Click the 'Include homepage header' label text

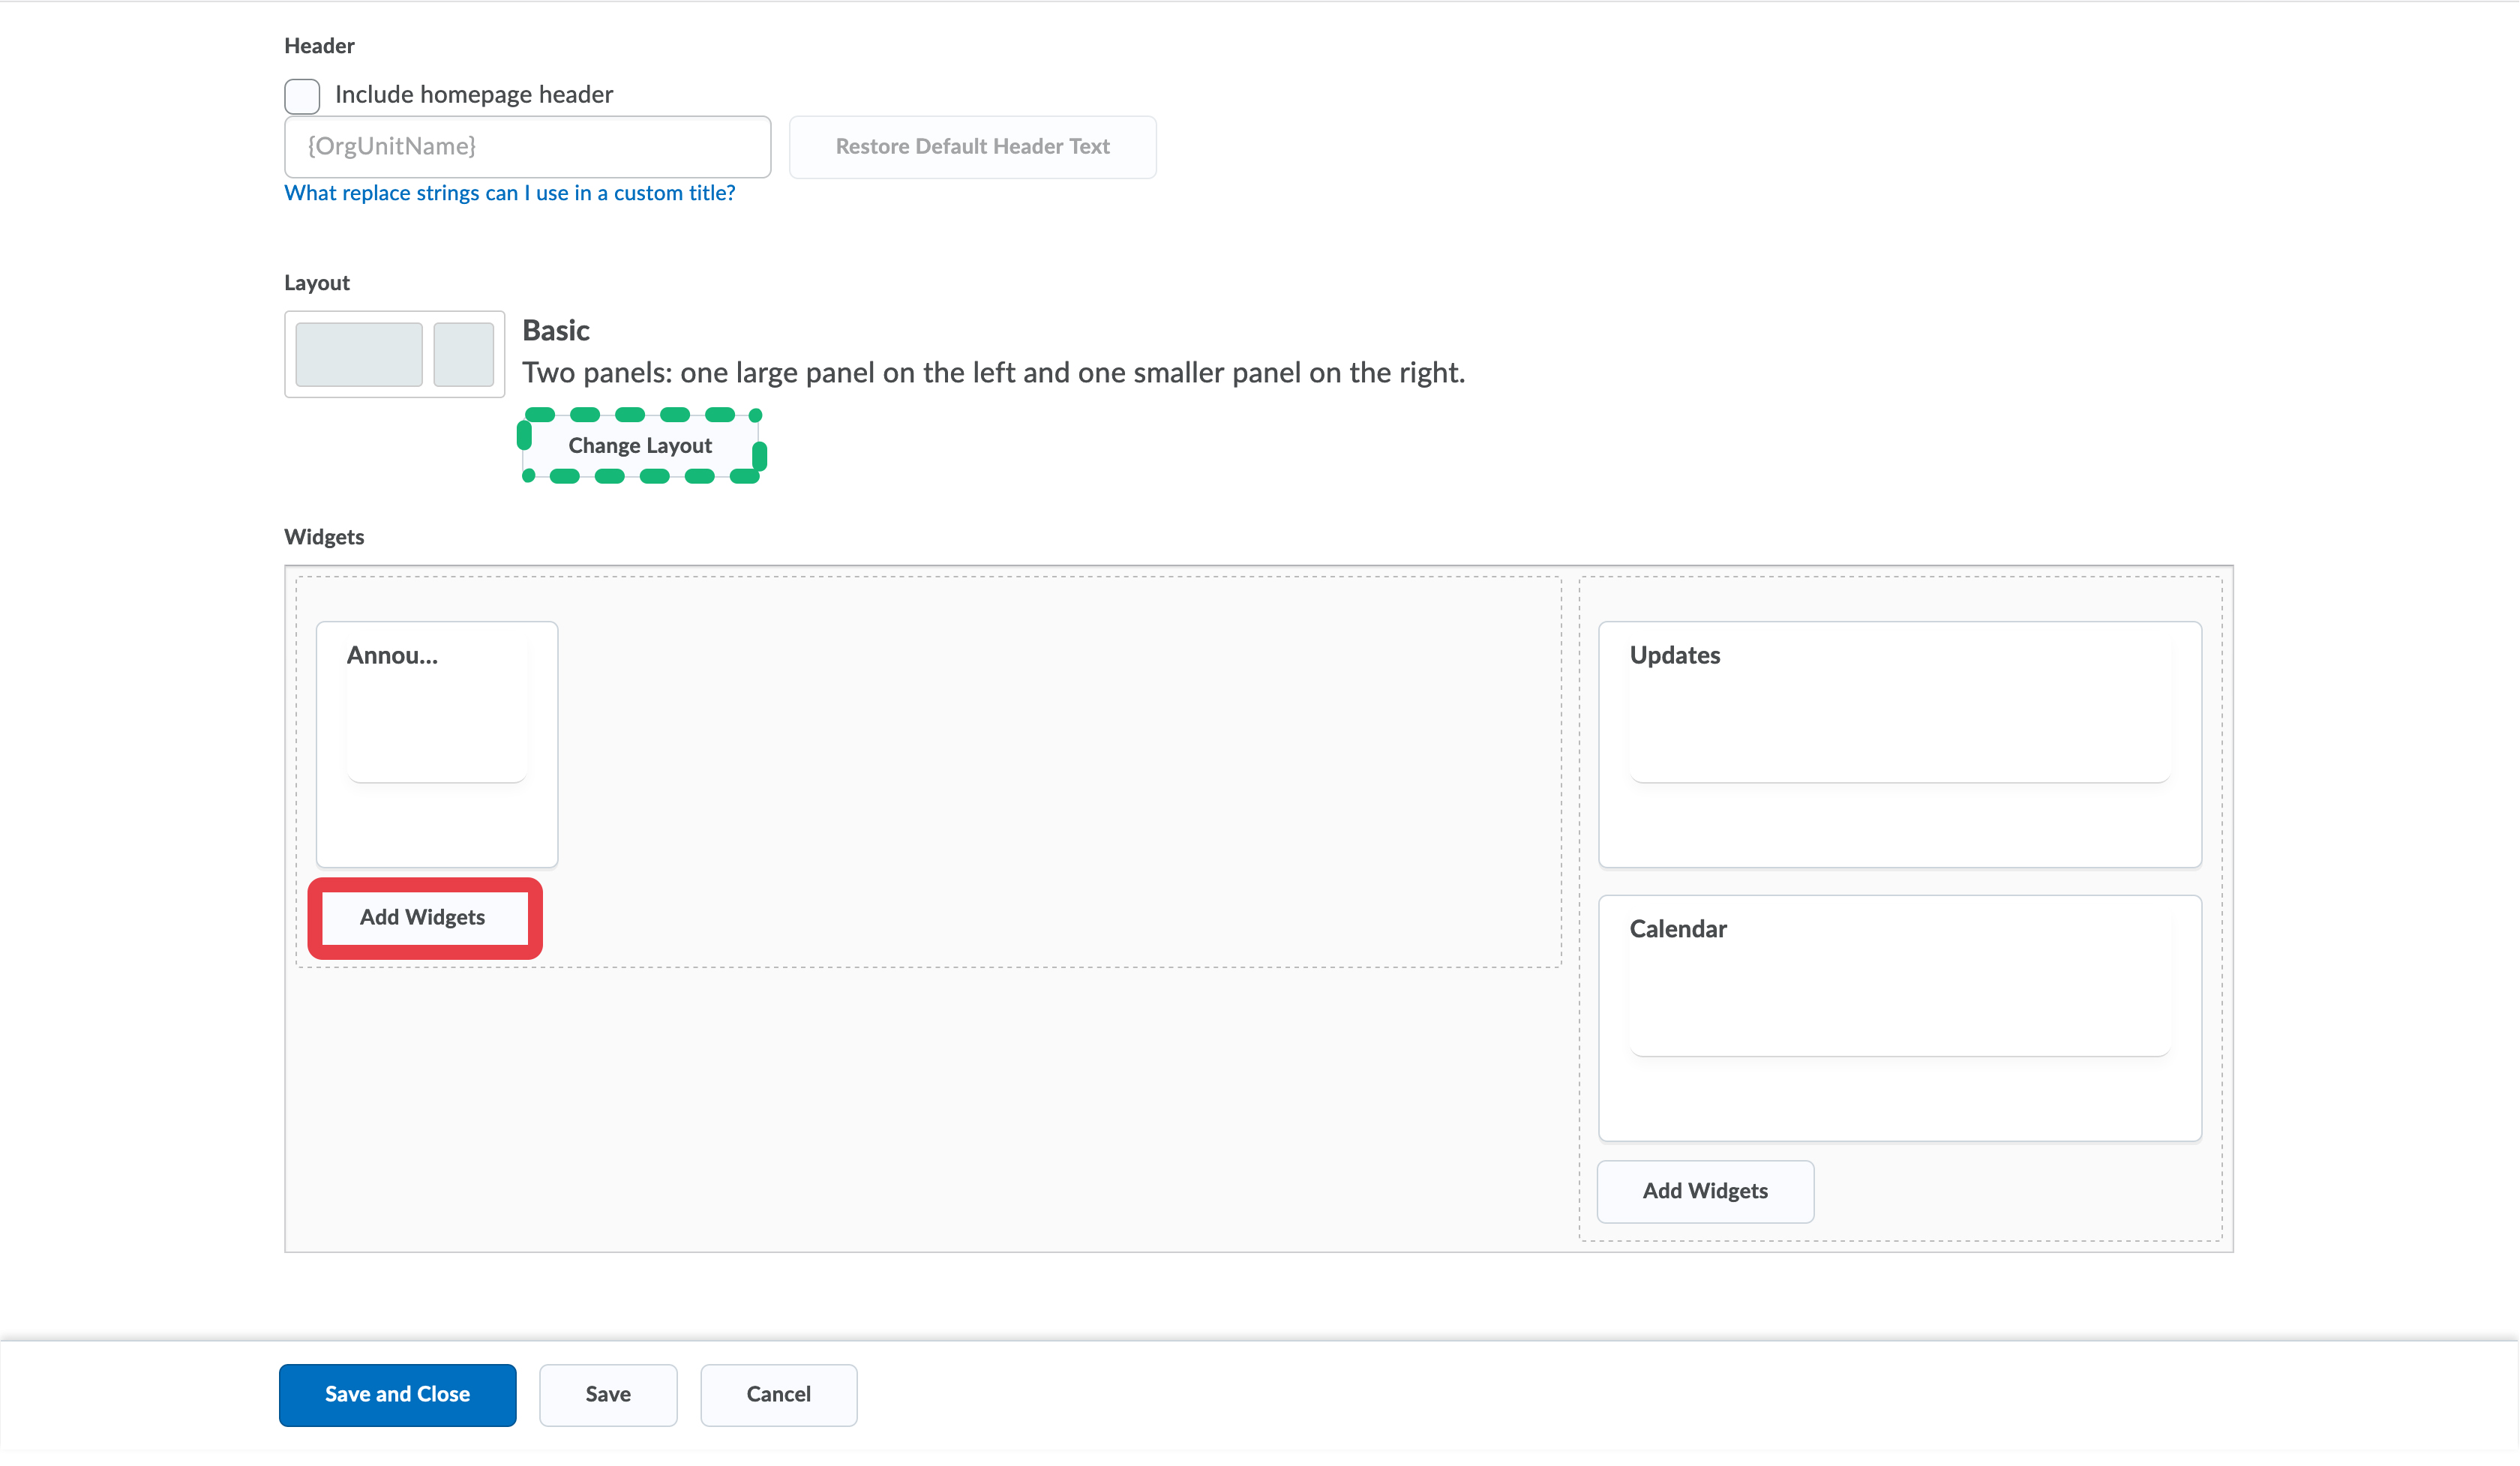473,95
